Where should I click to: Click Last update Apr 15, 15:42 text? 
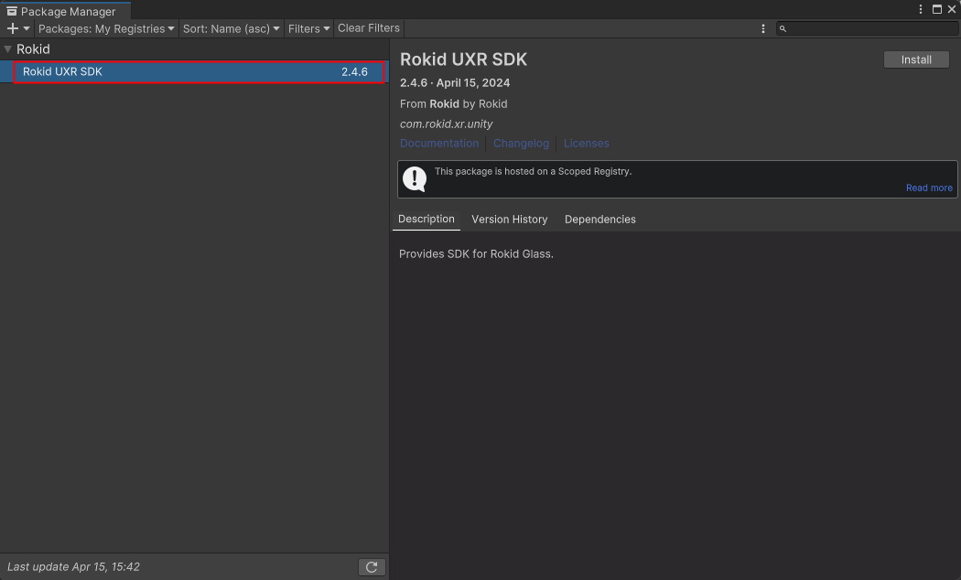(x=73, y=567)
